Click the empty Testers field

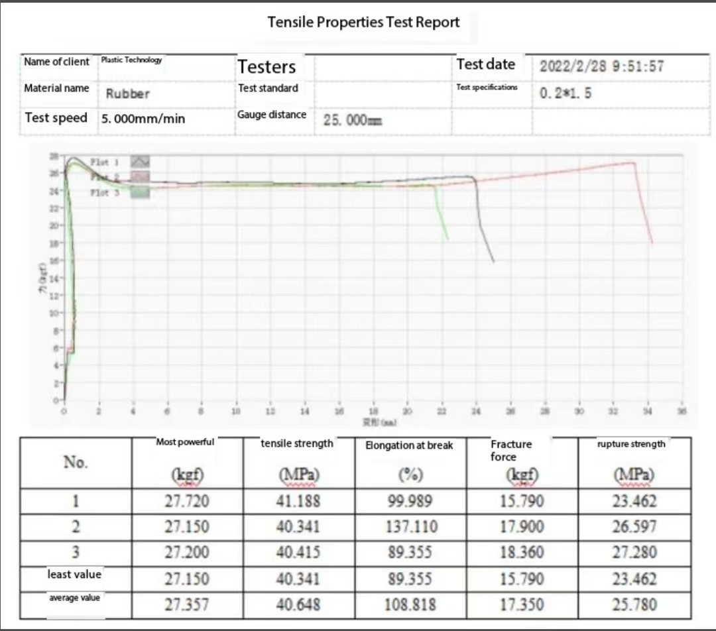point(383,66)
